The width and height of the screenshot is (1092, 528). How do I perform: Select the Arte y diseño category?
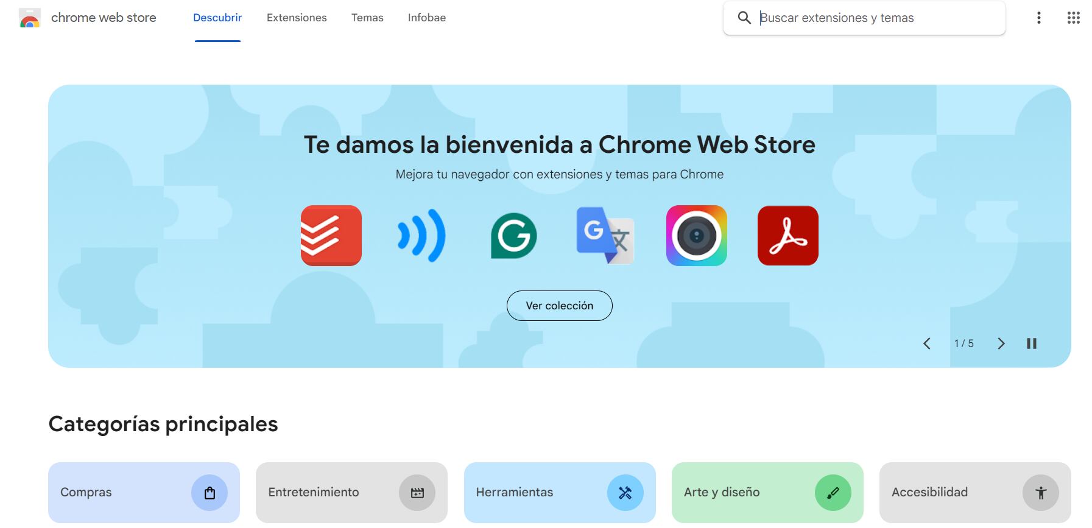(767, 492)
